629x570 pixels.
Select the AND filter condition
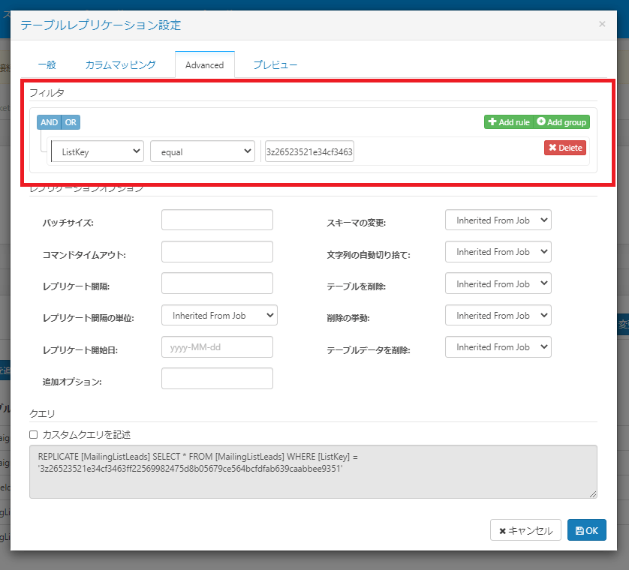(x=49, y=122)
